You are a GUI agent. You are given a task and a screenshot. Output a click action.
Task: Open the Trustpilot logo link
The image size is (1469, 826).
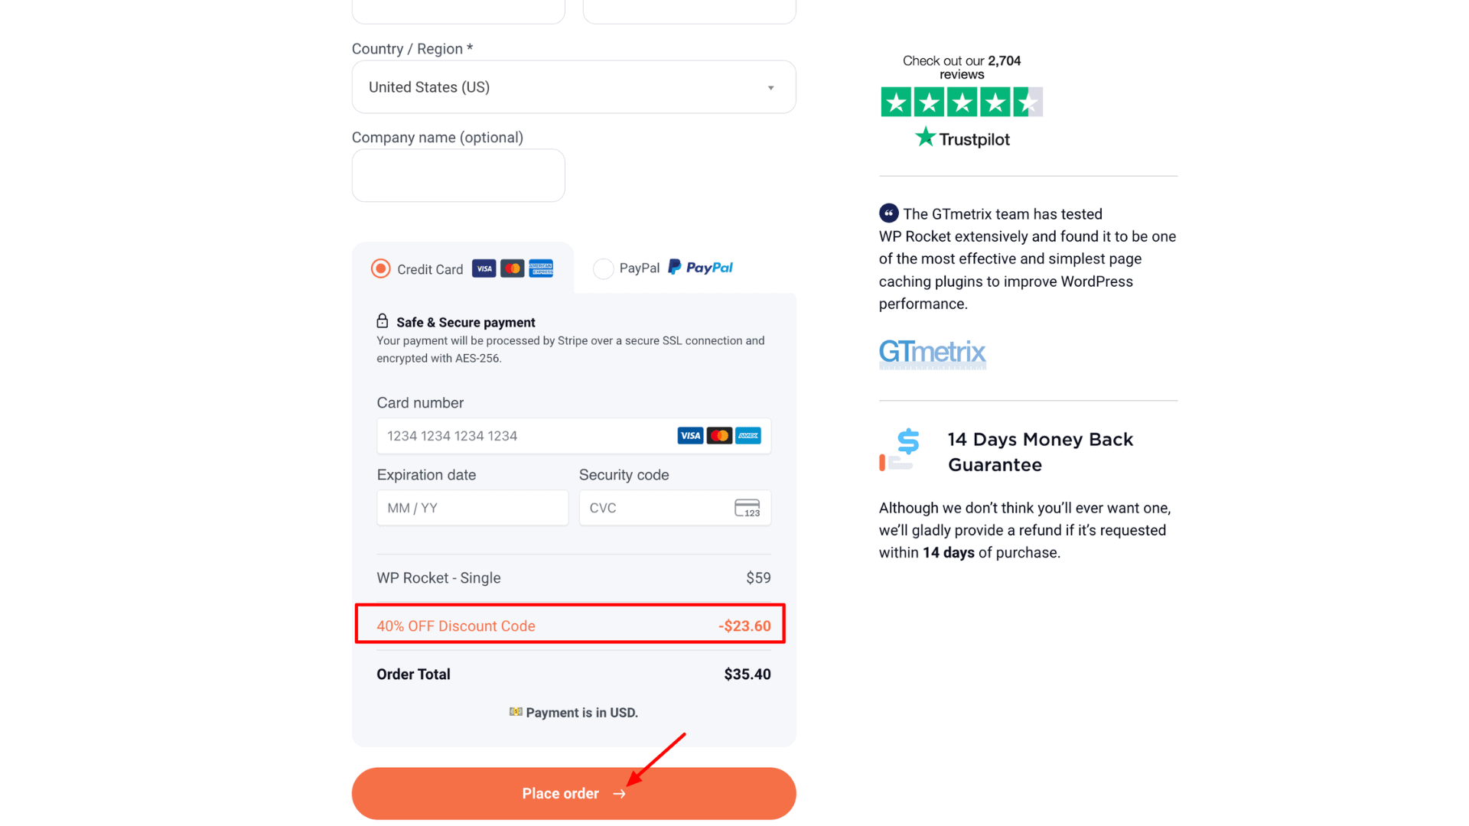pos(963,138)
